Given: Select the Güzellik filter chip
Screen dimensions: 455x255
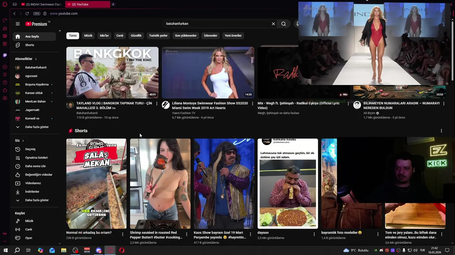Looking at the screenshot, I should (136, 35).
